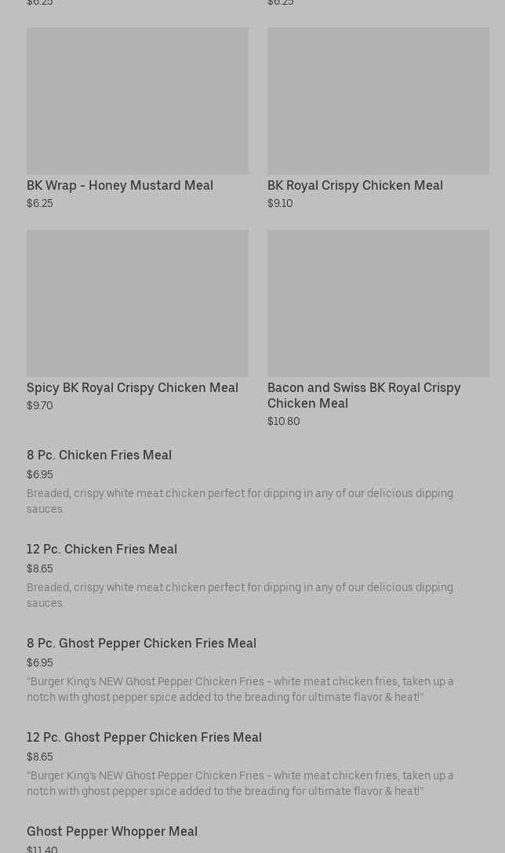Viewport: 505px width, 853px height.
Task: Click the BK Wrap - Honey Mustard Meal title
Action: [120, 186]
